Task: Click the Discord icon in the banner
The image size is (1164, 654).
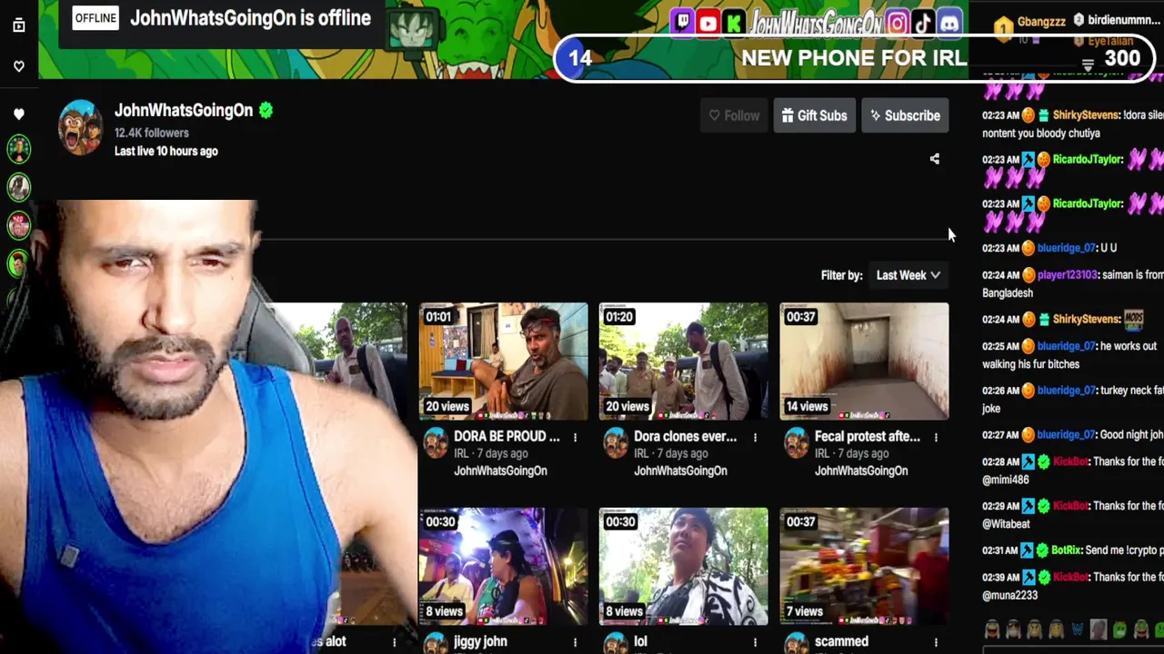Action: click(949, 24)
